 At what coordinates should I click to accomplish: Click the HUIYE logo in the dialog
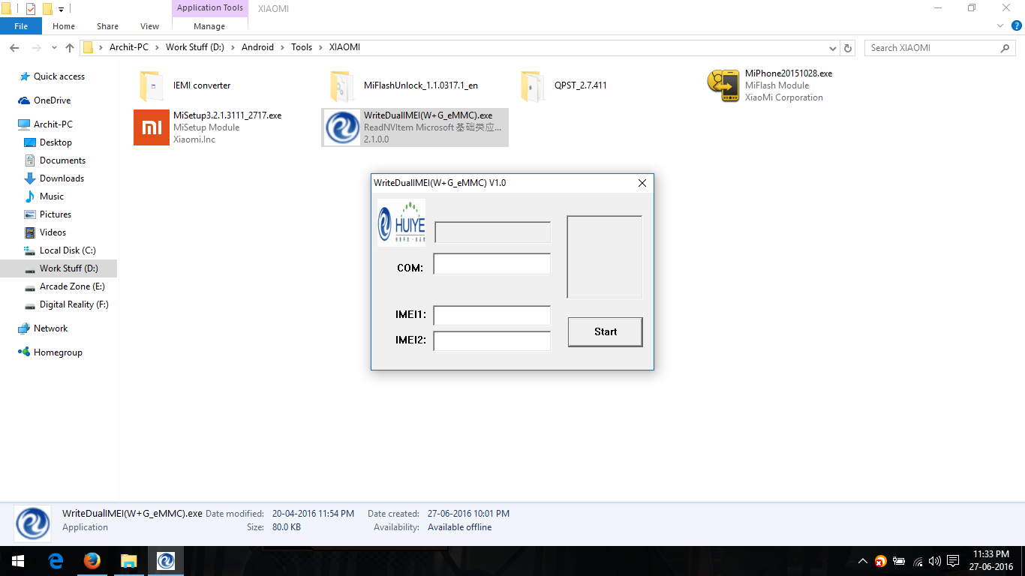pyautogui.click(x=401, y=223)
